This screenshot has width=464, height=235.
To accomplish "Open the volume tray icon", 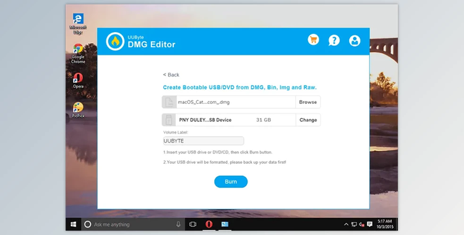I will (362, 224).
